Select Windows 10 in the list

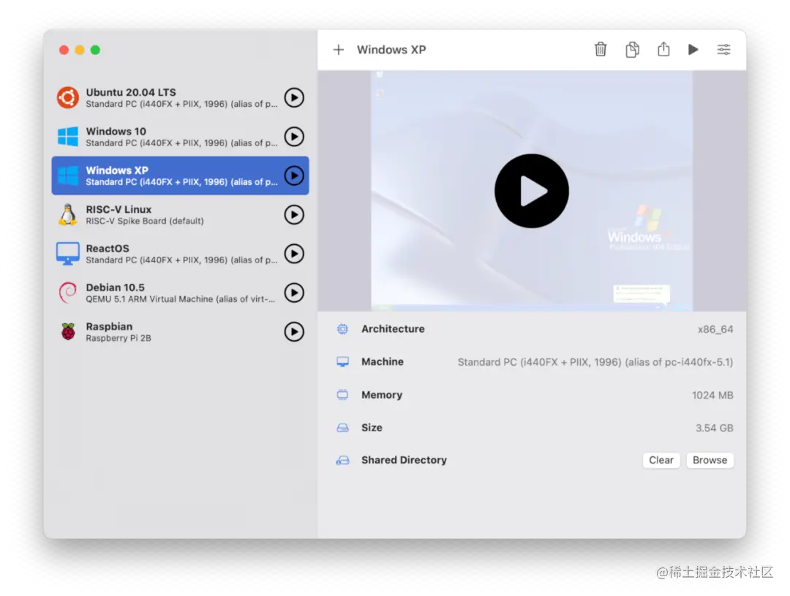(x=181, y=137)
